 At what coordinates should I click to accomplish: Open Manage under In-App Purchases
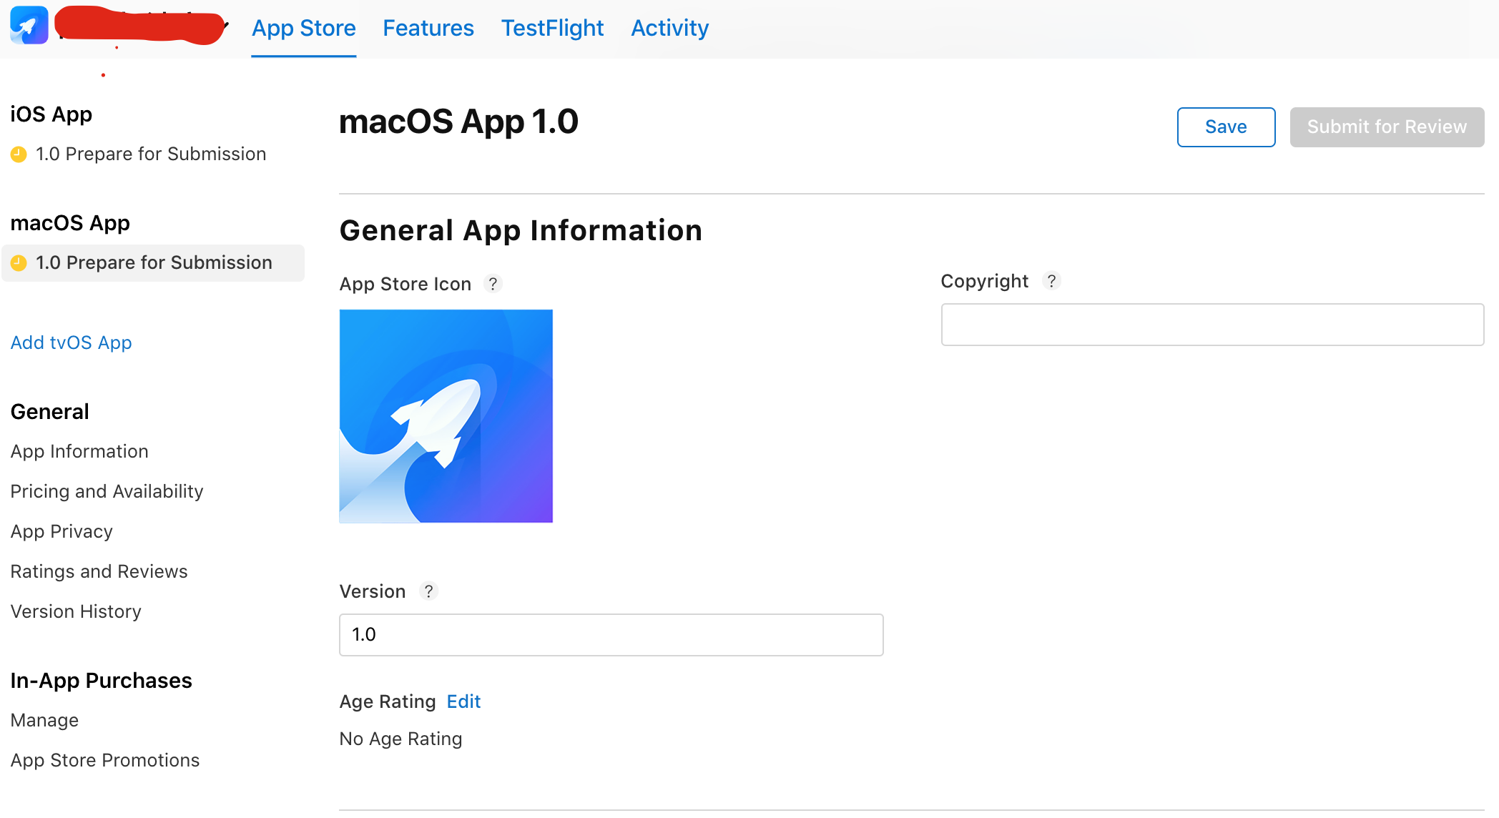(x=44, y=720)
